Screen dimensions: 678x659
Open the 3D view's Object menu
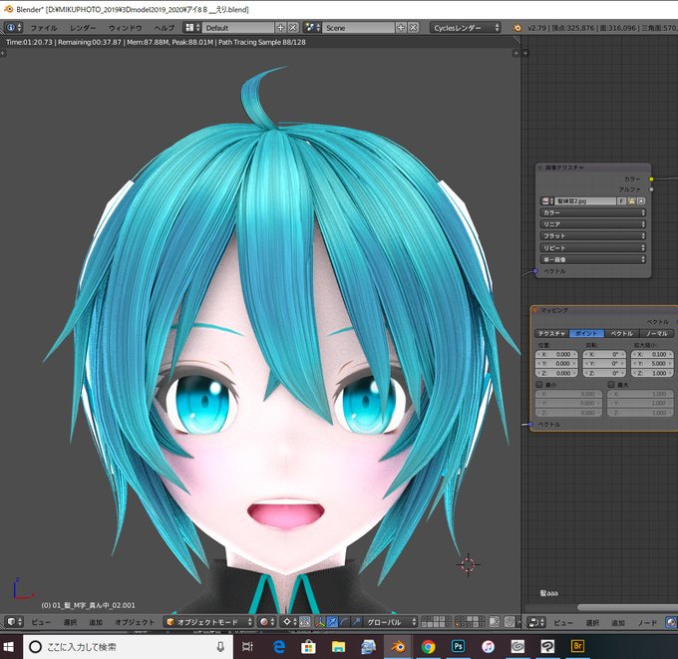[135, 622]
